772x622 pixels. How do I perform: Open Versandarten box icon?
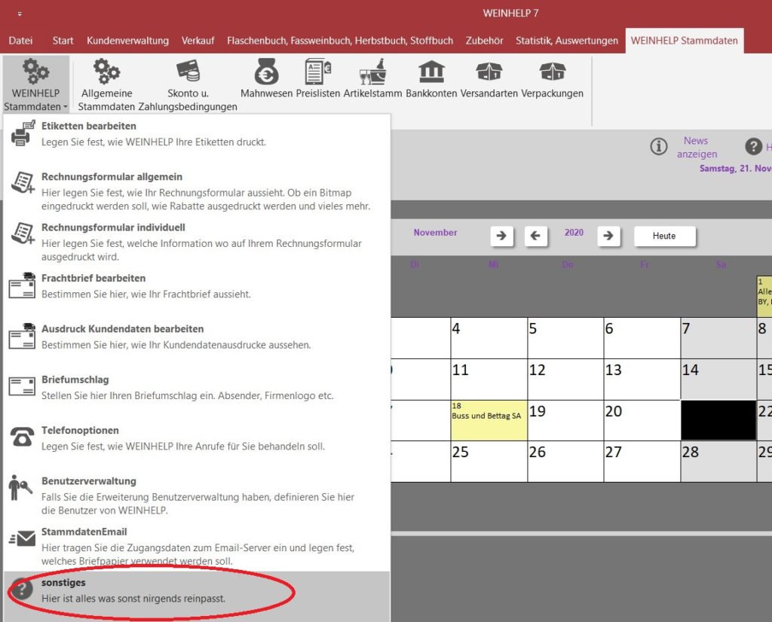[x=489, y=73]
